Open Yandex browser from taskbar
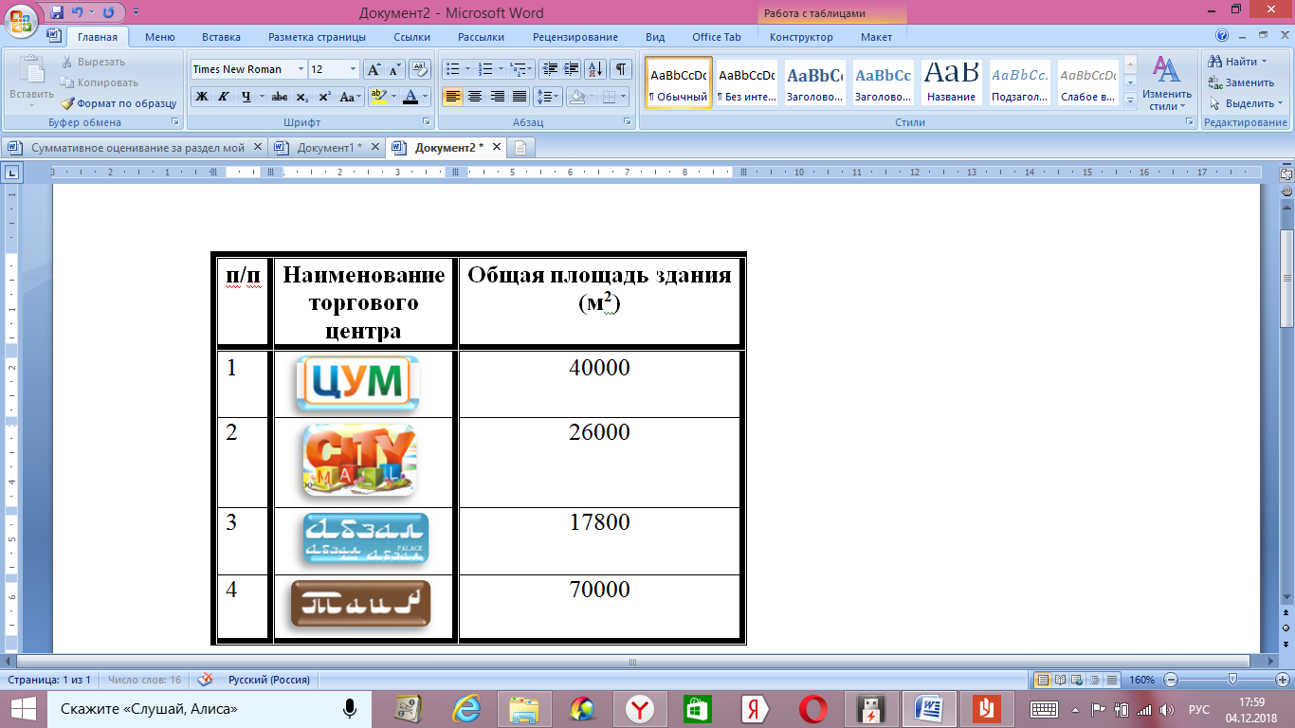This screenshot has height=728, width=1295. 642,708
